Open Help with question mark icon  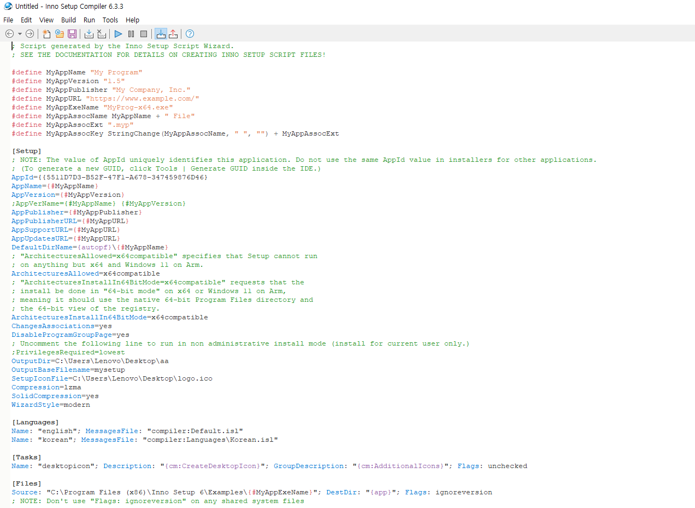190,34
